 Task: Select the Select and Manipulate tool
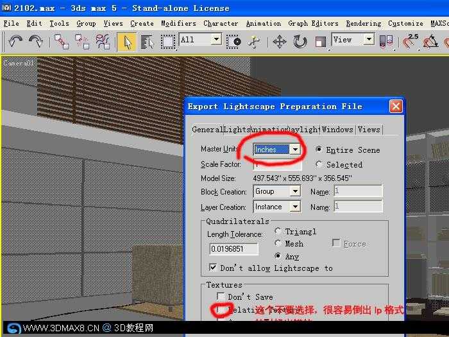pos(254,42)
